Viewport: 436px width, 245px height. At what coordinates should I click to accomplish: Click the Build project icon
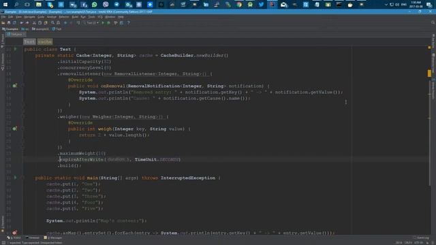[x=78, y=22]
